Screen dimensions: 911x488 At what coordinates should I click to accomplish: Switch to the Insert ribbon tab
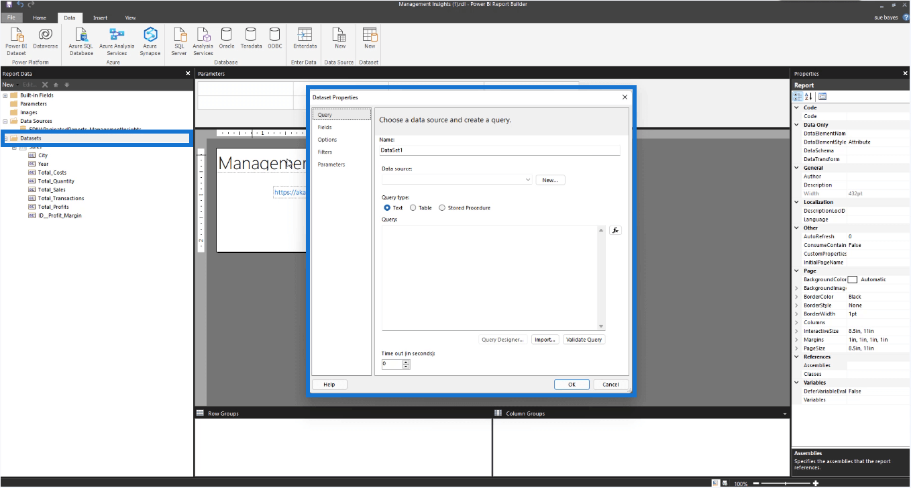coord(100,18)
